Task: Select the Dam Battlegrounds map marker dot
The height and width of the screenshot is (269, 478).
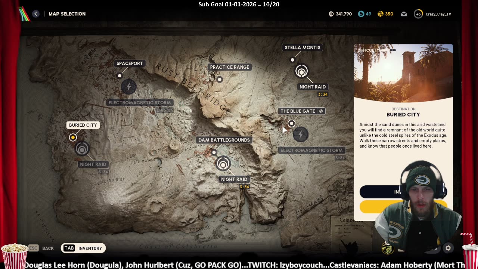Action: tap(214, 152)
